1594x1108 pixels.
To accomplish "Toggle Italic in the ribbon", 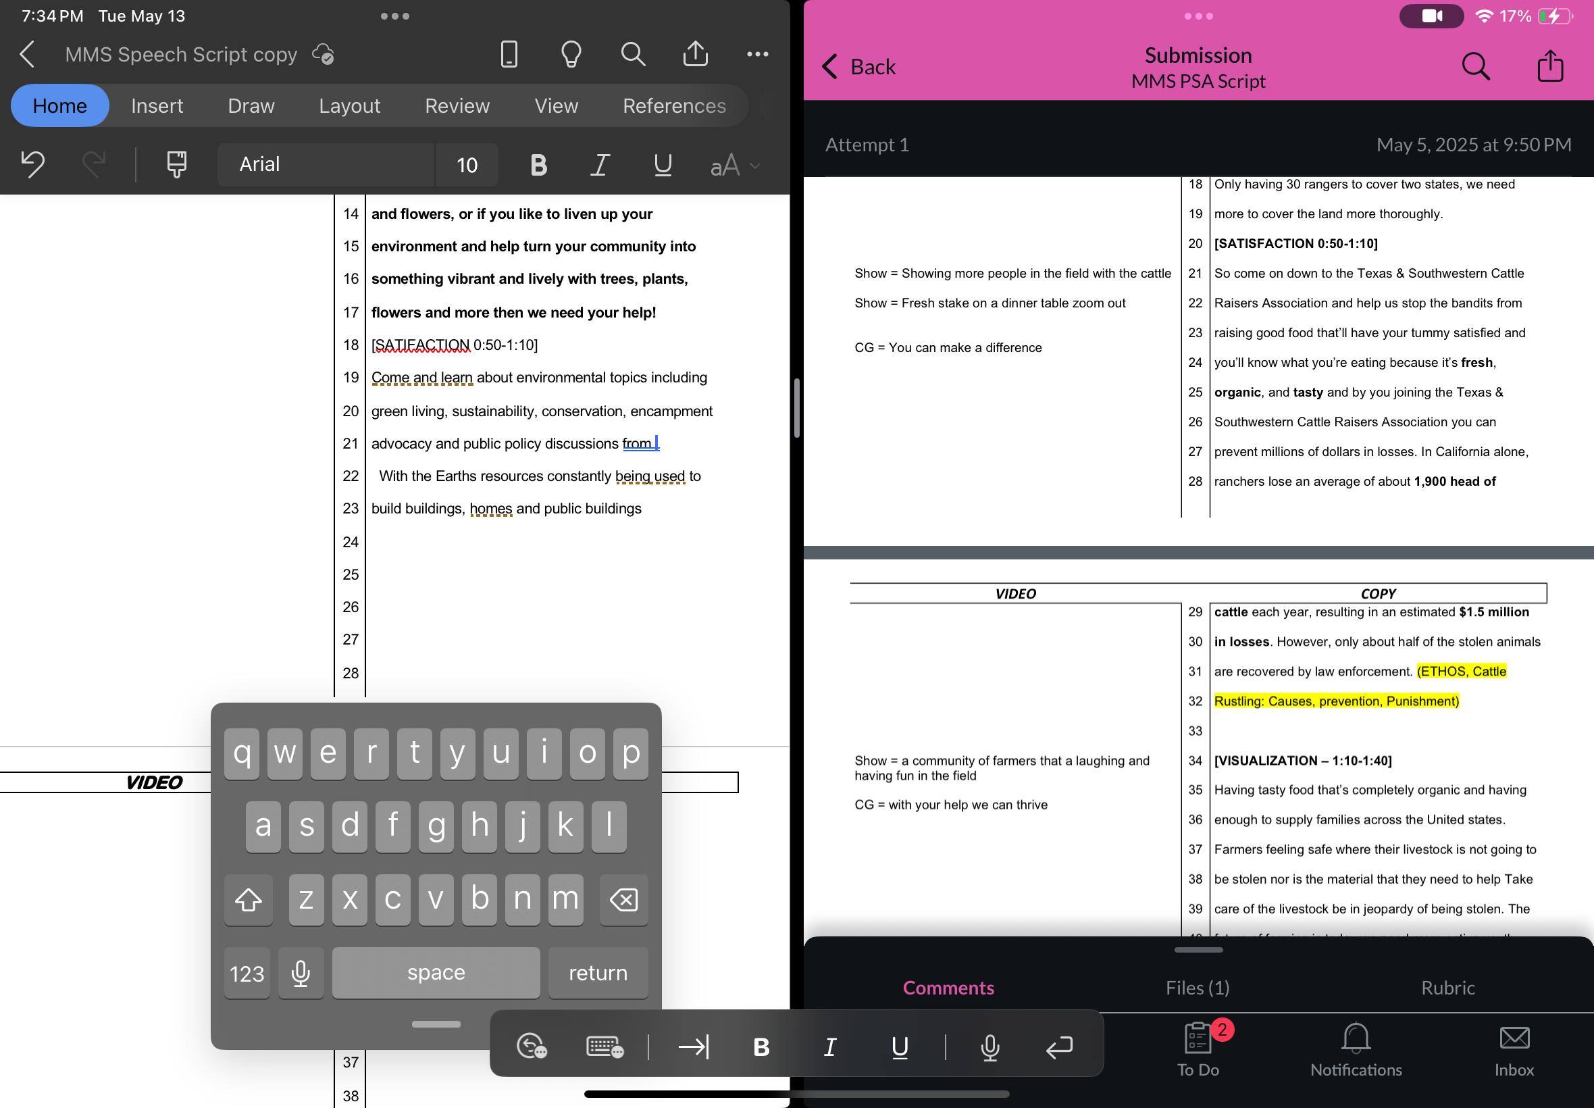I will tap(600, 166).
